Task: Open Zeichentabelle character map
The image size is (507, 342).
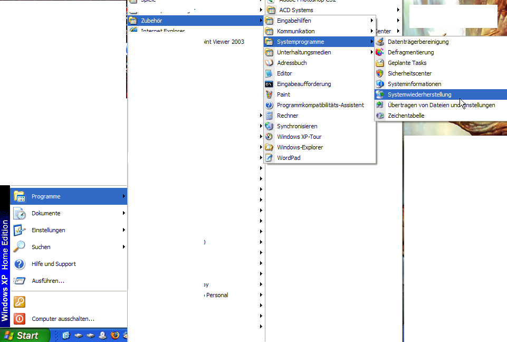Action: tap(441, 116)
